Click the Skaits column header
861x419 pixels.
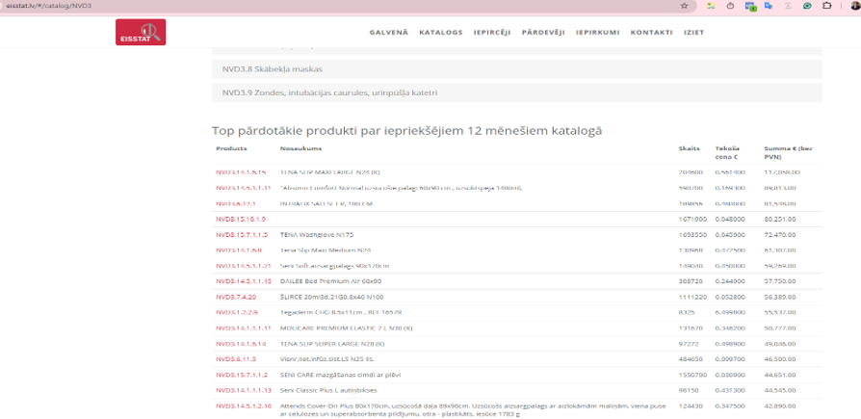coord(690,149)
